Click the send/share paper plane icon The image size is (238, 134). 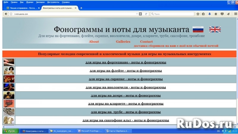tap(228, 14)
